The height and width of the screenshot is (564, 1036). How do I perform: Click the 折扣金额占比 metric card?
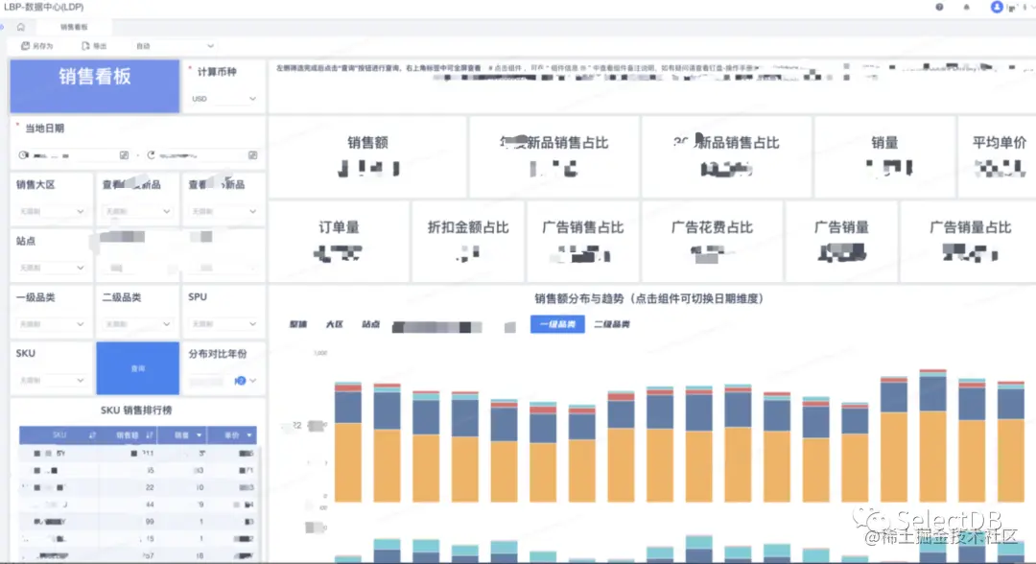pos(468,242)
